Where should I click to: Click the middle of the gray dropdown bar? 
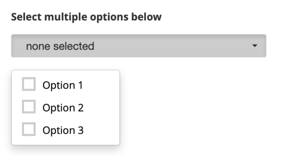pos(139,46)
